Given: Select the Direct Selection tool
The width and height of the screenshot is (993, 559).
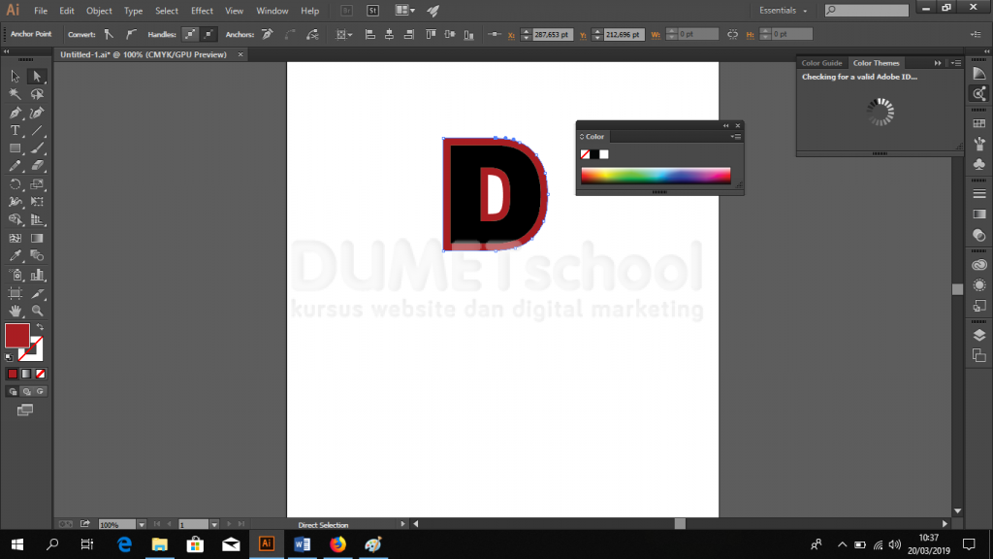Looking at the screenshot, I should coord(37,76).
